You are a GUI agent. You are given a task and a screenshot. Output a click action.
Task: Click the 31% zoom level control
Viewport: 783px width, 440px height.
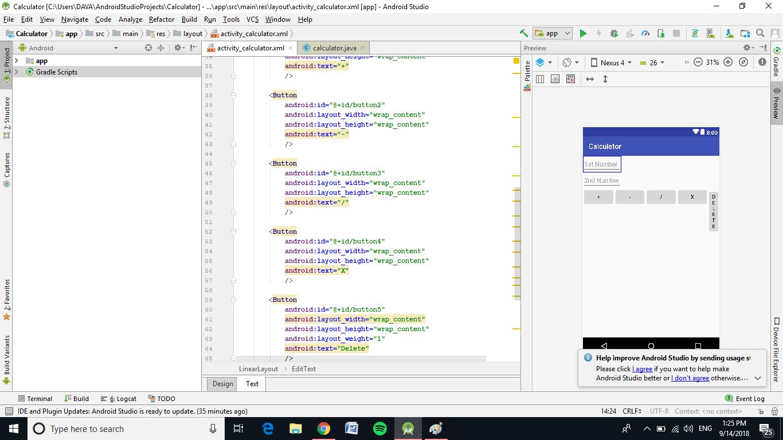pos(712,62)
